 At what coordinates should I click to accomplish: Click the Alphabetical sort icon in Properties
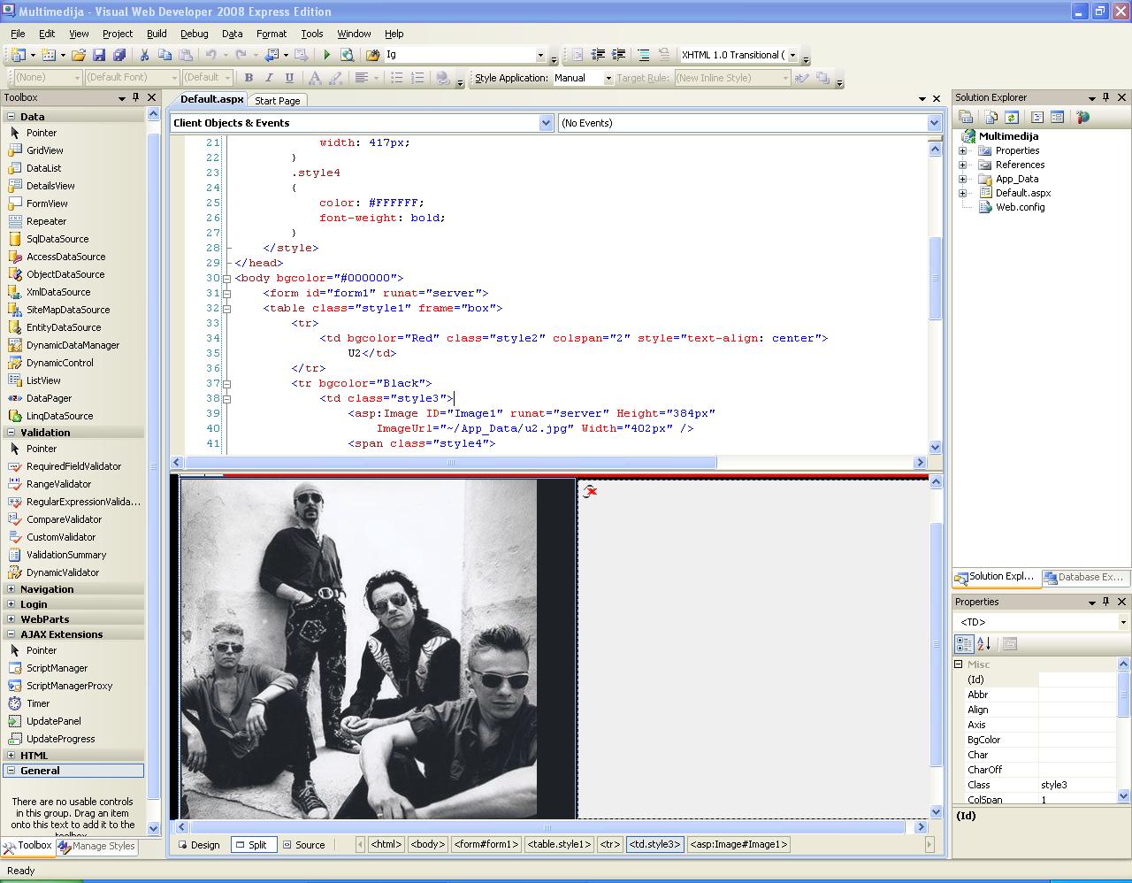[983, 644]
